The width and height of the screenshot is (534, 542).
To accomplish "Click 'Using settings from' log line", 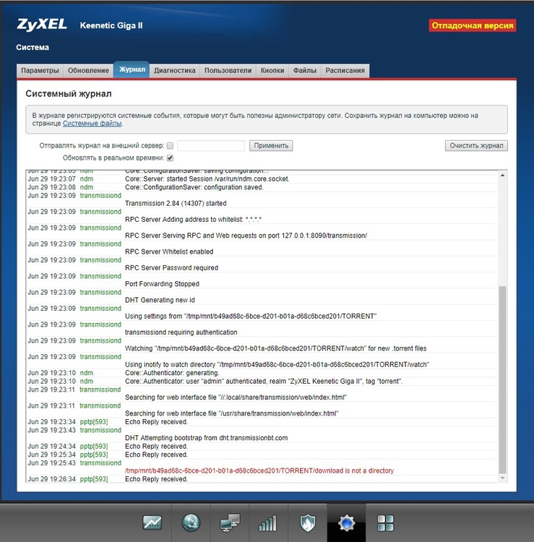I will [x=251, y=317].
